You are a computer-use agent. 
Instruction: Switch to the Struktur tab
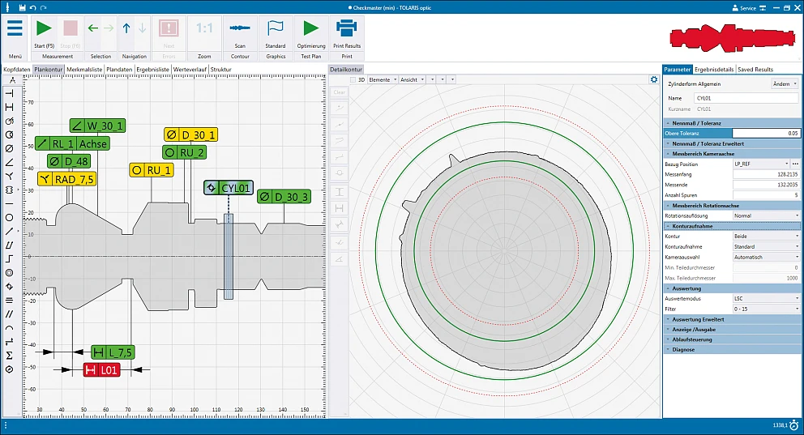[x=221, y=69]
